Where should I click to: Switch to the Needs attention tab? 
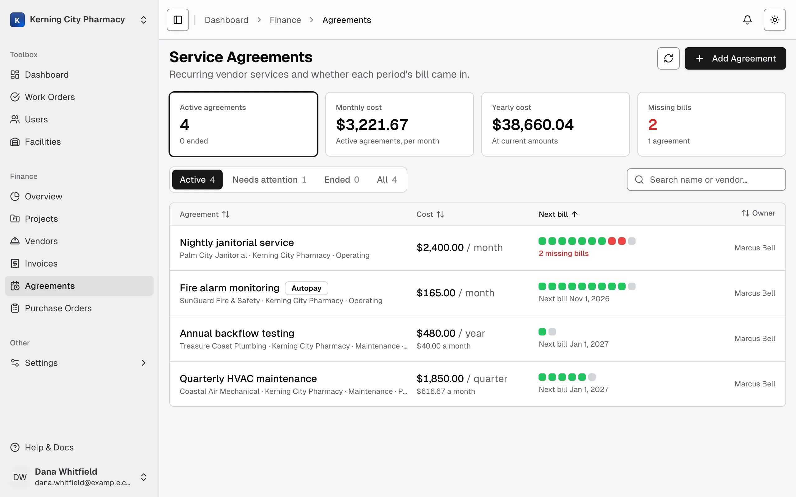pyautogui.click(x=269, y=180)
